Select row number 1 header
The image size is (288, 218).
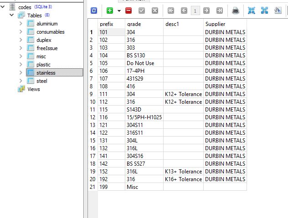[x=93, y=32]
